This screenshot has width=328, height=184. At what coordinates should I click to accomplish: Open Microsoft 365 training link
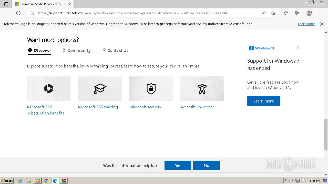pos(98,107)
